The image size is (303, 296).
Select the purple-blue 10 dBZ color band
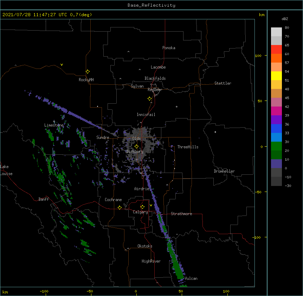276,164
